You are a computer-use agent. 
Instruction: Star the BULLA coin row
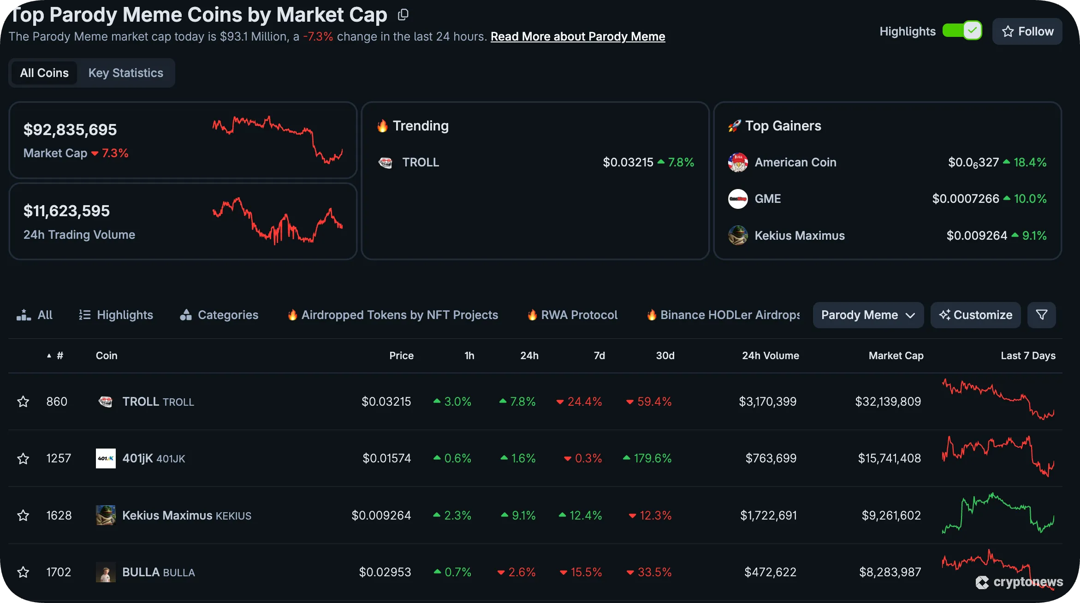pyautogui.click(x=23, y=572)
